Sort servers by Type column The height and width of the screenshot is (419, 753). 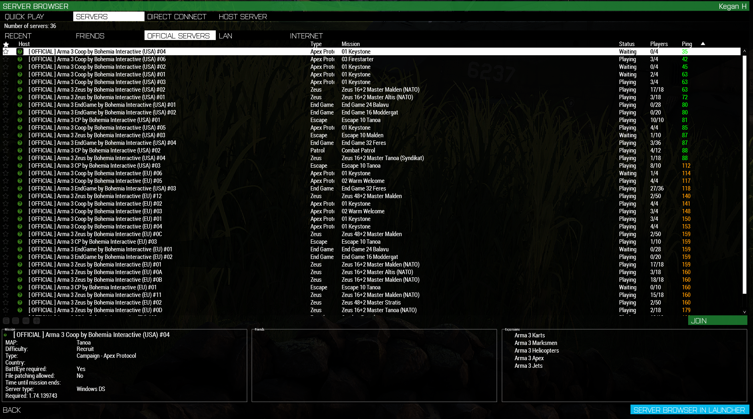(x=316, y=44)
